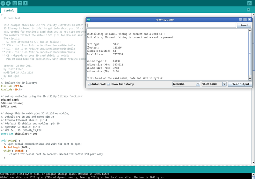255x179 pixels.
Task: Clear the serial monitor output
Action: 240,84
